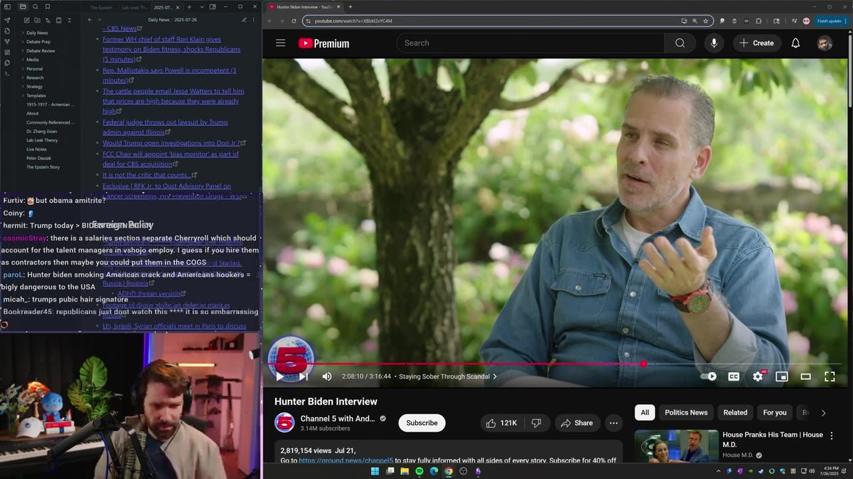Open Obsidian bookmarks tab
The width and height of the screenshot is (853, 479).
pos(47,7)
